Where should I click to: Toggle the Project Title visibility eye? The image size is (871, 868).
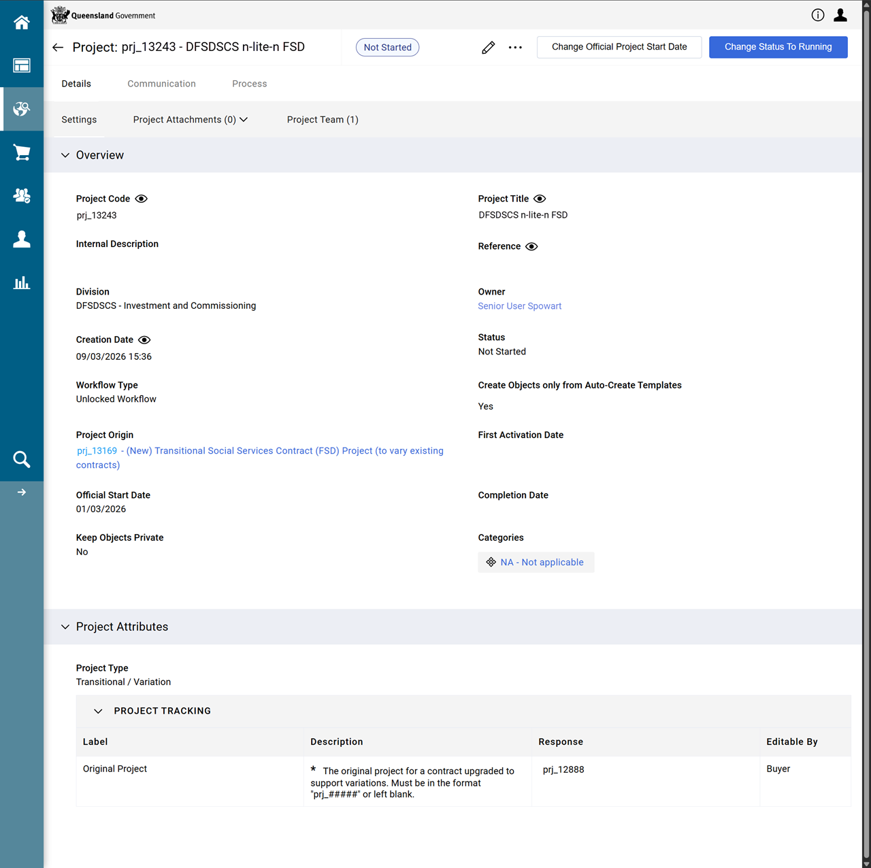click(x=540, y=199)
